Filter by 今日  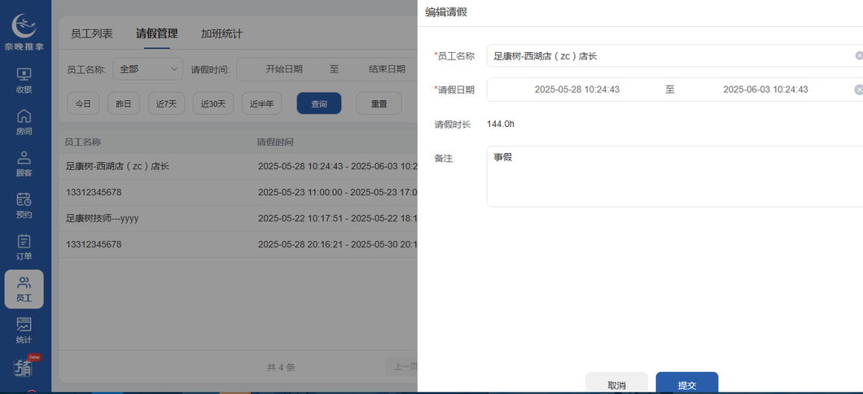pos(83,103)
